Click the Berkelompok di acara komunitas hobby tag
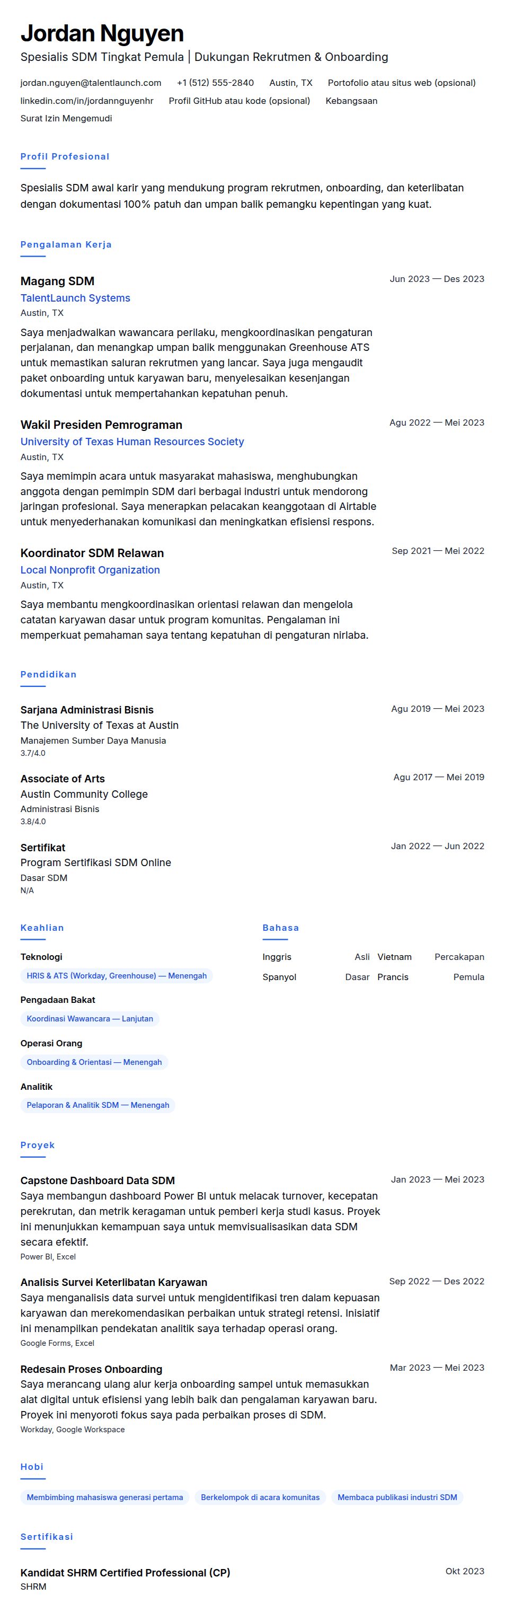This screenshot has width=505, height=1613. tap(260, 1497)
